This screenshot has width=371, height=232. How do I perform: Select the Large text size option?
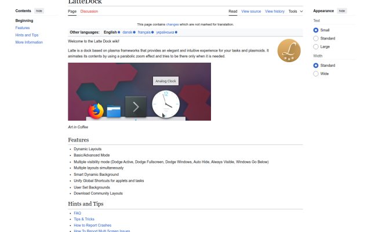tap(315, 46)
